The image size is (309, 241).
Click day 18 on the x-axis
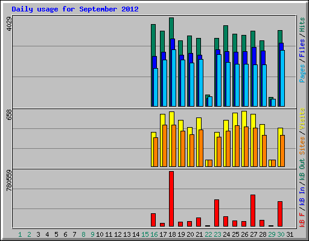(x=172, y=234)
